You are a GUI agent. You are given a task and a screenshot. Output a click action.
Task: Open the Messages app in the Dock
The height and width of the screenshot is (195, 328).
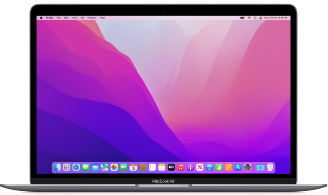[x=86, y=167]
